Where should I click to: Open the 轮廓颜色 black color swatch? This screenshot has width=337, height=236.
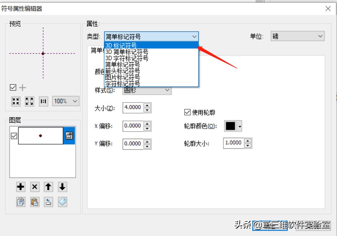click(x=231, y=126)
